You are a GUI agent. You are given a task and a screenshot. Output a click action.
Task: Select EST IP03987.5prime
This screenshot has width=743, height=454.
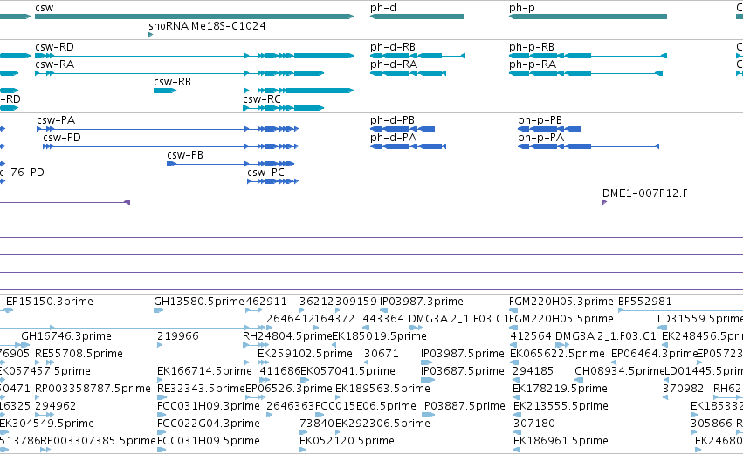coord(463,354)
